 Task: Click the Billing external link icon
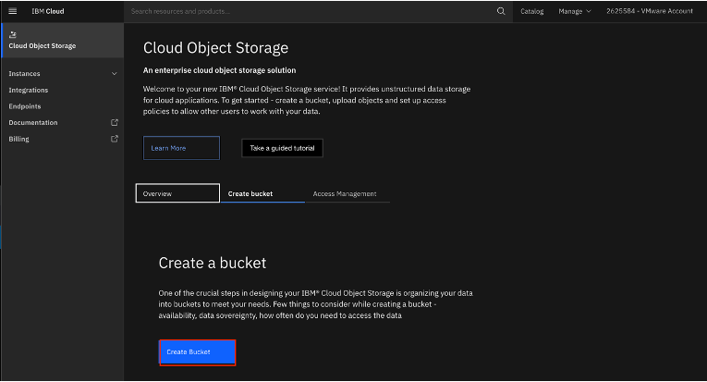115,139
